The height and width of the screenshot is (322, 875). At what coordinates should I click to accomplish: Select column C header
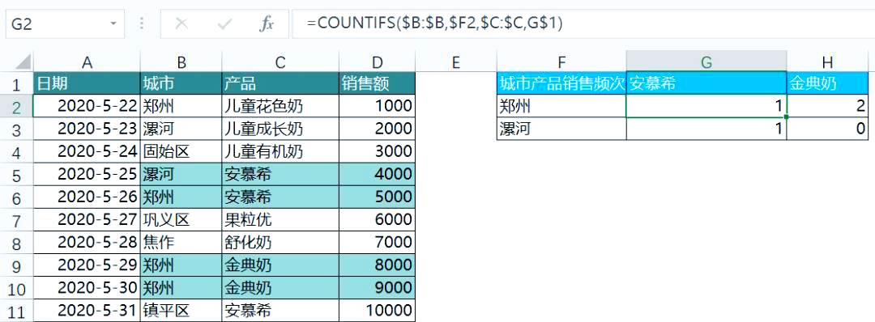click(x=280, y=62)
